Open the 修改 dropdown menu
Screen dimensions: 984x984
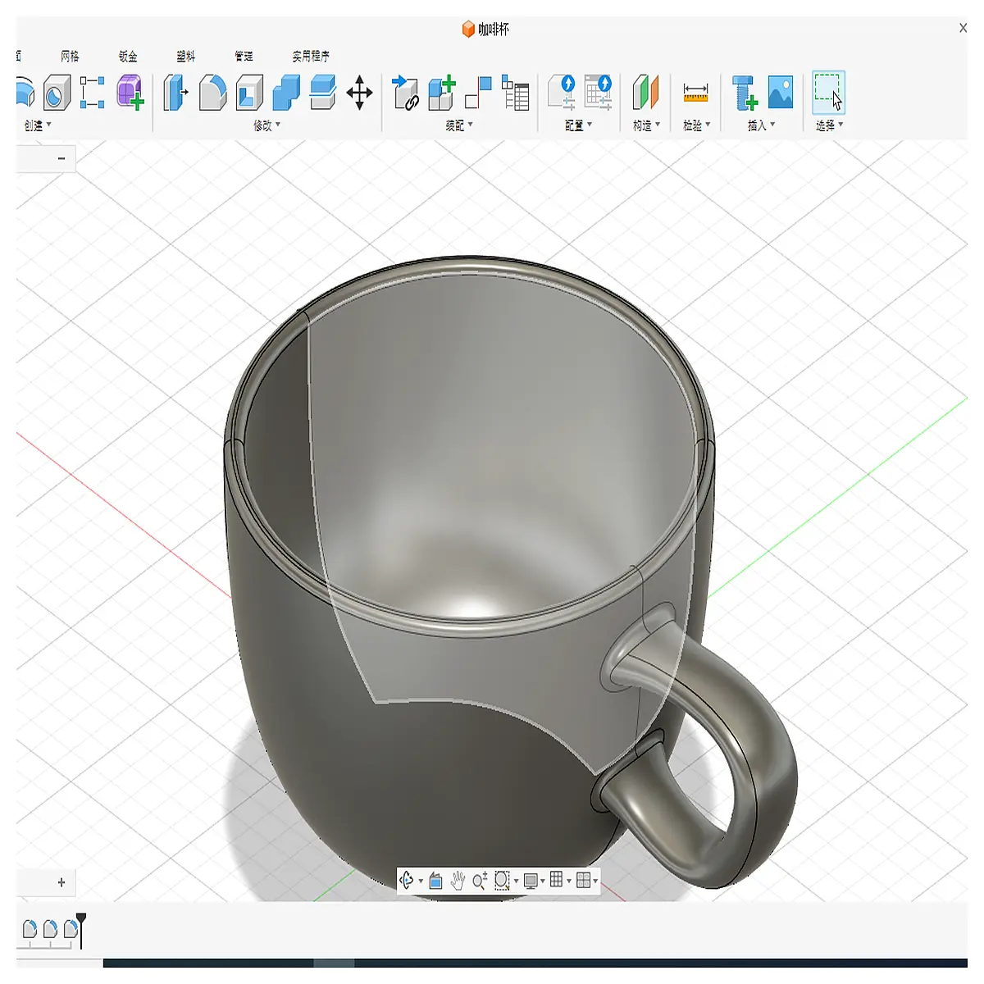click(266, 125)
